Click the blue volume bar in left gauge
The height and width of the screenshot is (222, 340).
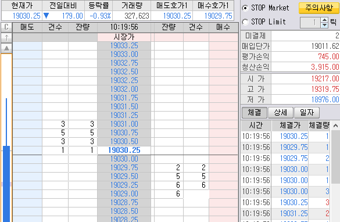(x=6, y=184)
